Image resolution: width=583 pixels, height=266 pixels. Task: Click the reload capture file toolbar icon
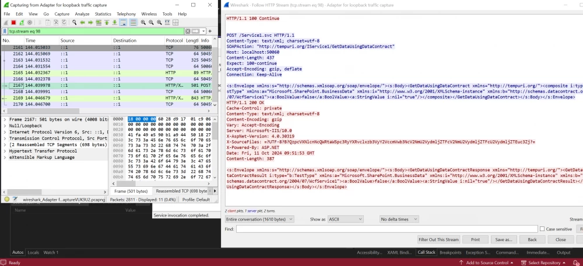click(x=64, y=23)
